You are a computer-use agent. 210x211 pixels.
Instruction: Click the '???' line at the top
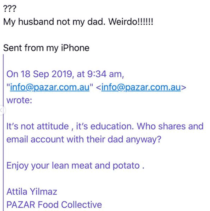click(10, 8)
